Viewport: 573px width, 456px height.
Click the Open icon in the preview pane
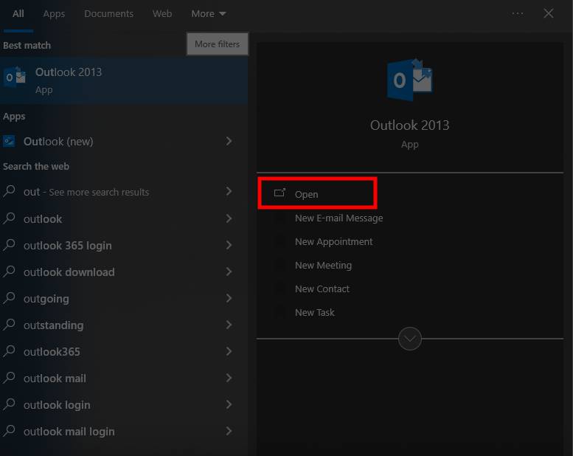[x=279, y=193]
